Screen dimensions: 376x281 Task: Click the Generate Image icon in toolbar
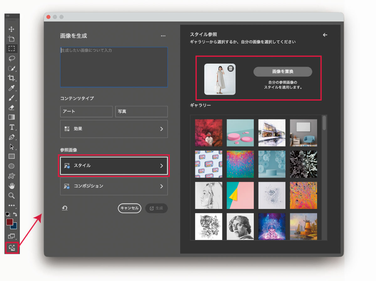(x=12, y=248)
